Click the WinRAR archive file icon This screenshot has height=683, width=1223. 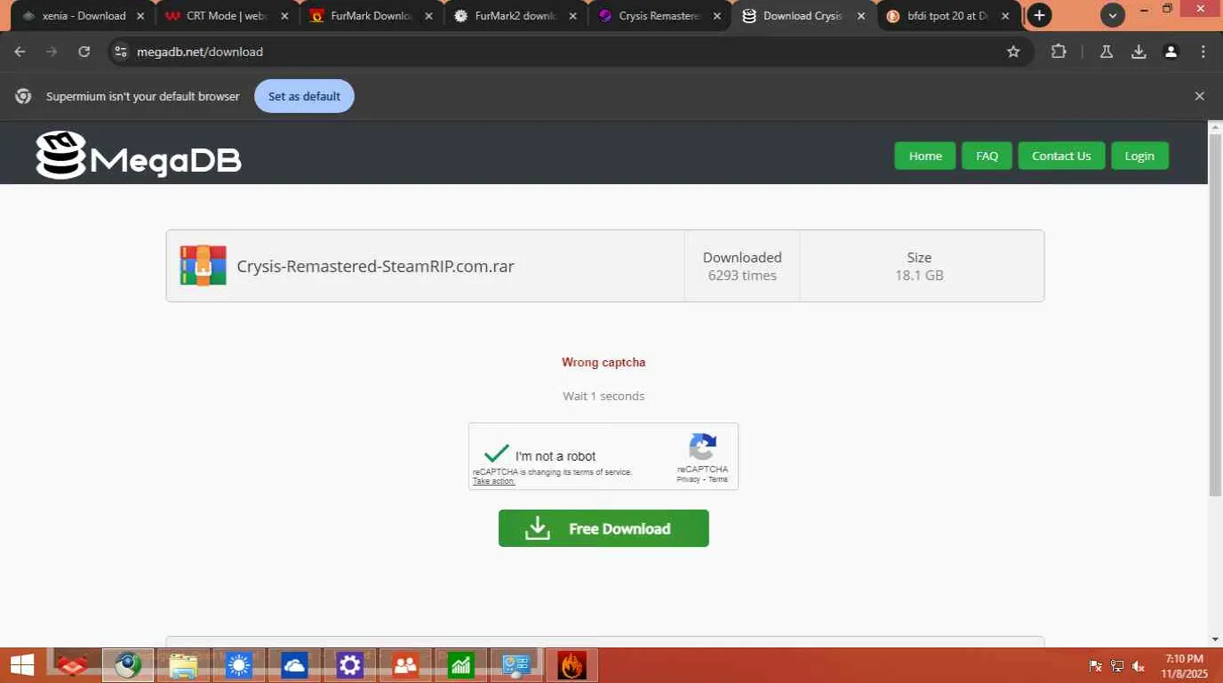pyautogui.click(x=203, y=266)
